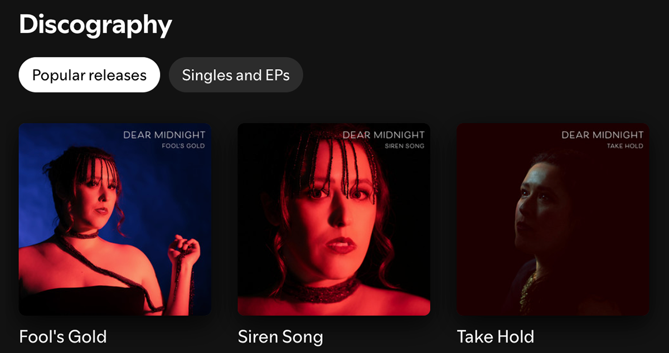669x353 pixels.
Task: Click the beaded fringe headpiece on Siren Song cover
Action: pyautogui.click(x=328, y=161)
